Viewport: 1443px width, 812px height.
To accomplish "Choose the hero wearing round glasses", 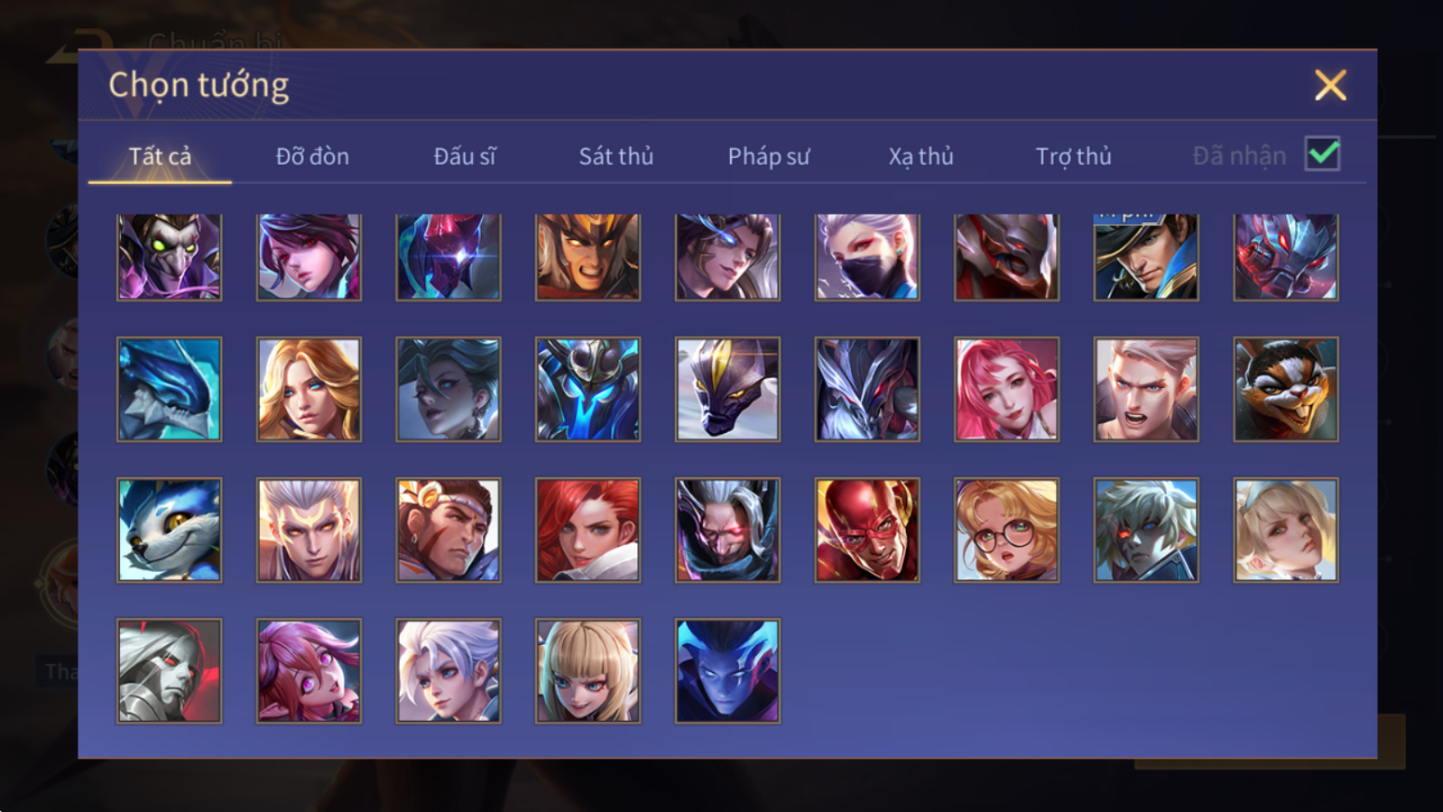I will 1006,530.
